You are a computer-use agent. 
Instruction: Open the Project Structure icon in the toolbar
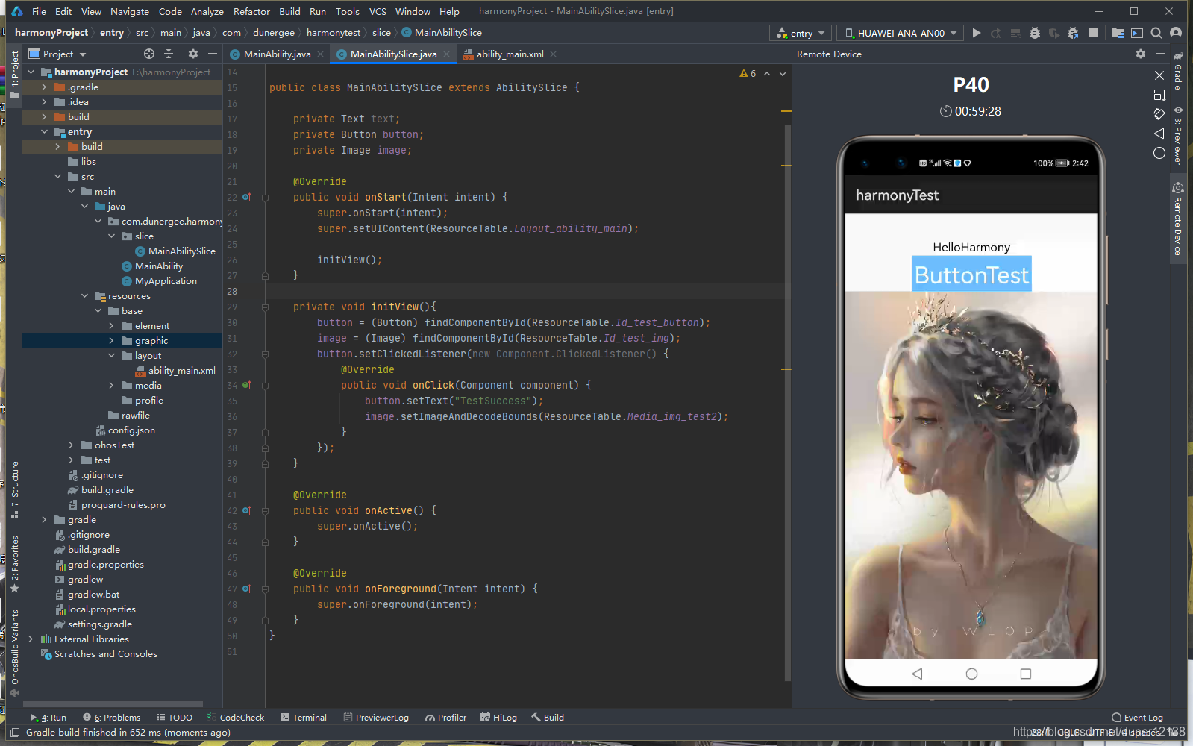pos(1118,33)
